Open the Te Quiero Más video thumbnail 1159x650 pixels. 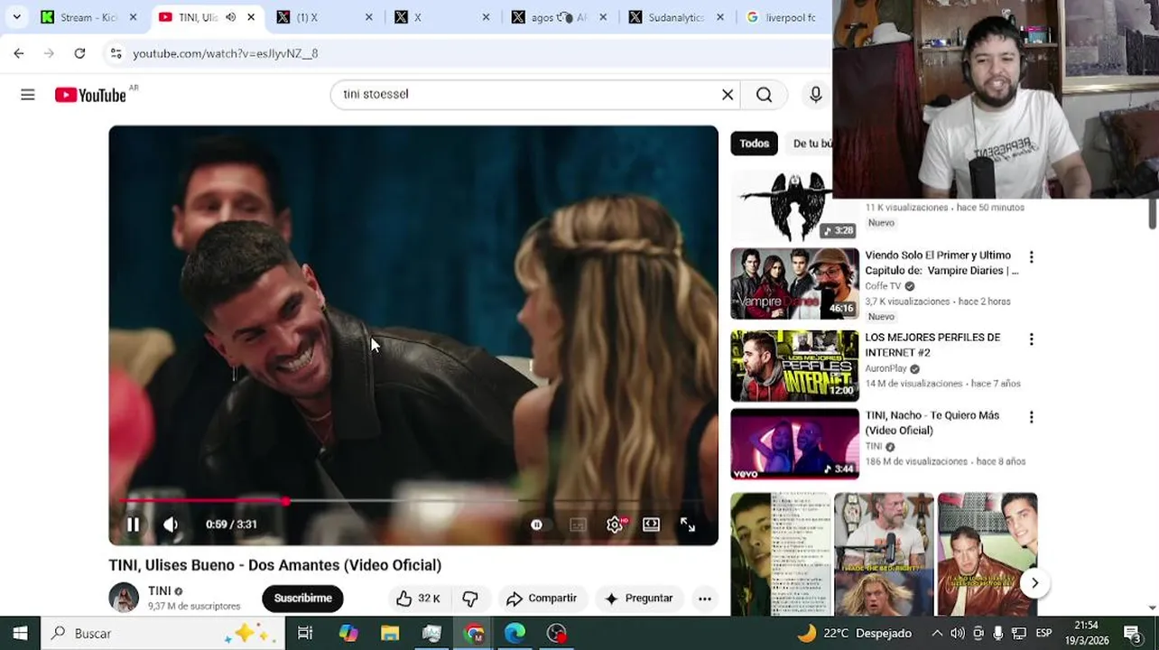point(794,443)
